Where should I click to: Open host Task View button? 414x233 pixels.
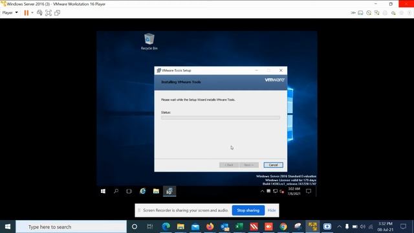pyautogui.click(x=150, y=227)
